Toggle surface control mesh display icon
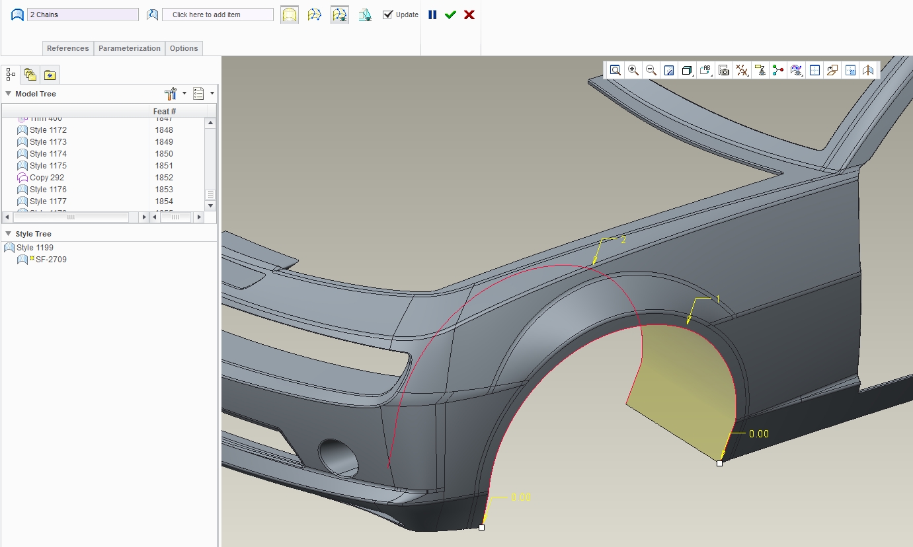Image resolution: width=913 pixels, height=547 pixels. pos(315,15)
